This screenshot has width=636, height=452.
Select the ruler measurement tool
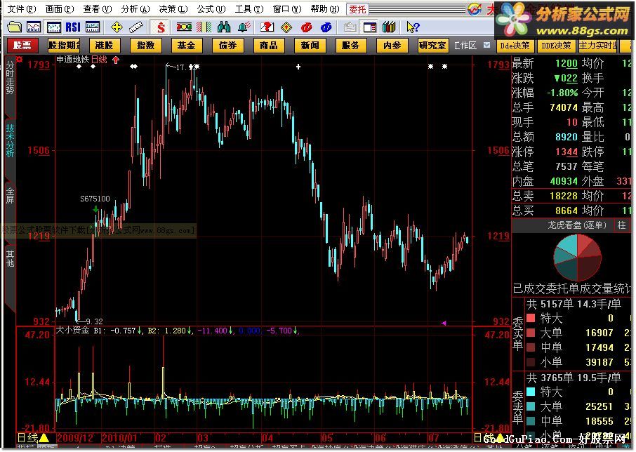(x=136, y=27)
